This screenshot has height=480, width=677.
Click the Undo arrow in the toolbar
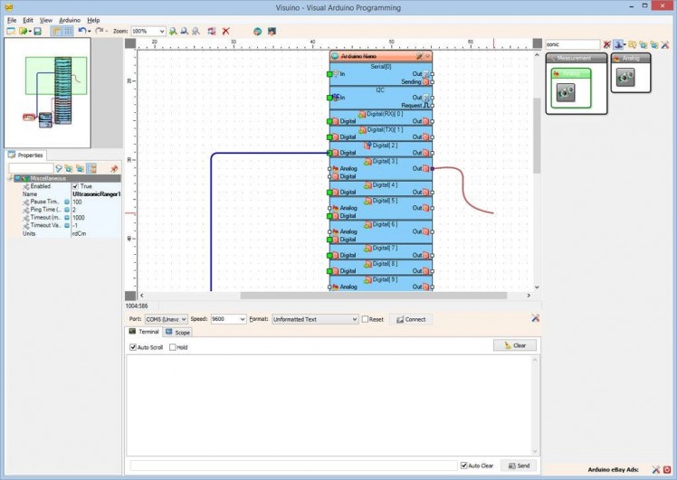(x=81, y=31)
